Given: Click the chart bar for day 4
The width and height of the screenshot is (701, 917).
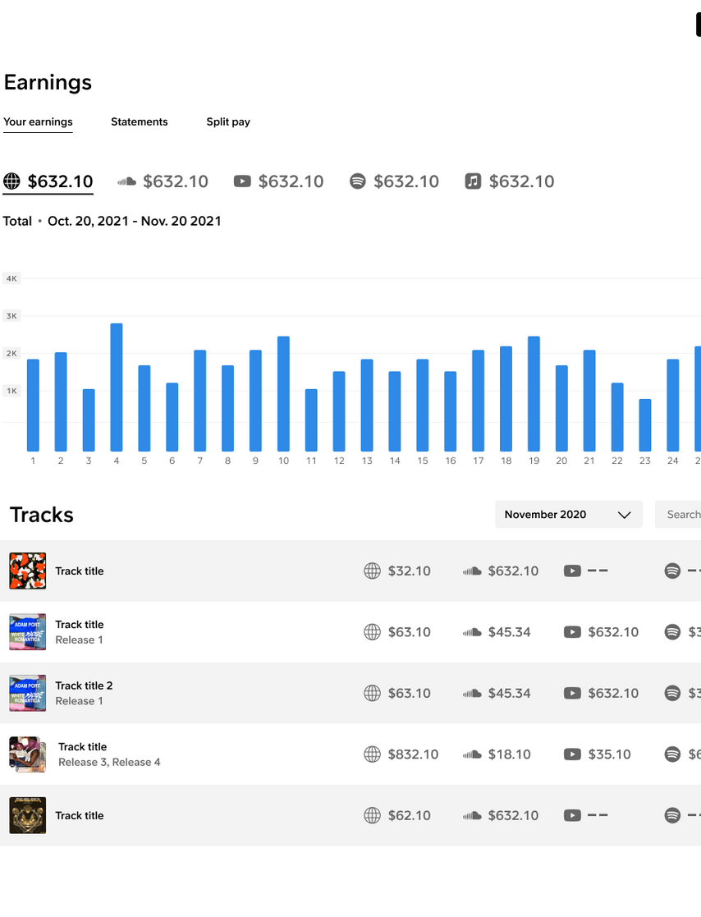Looking at the screenshot, I should click(x=117, y=387).
